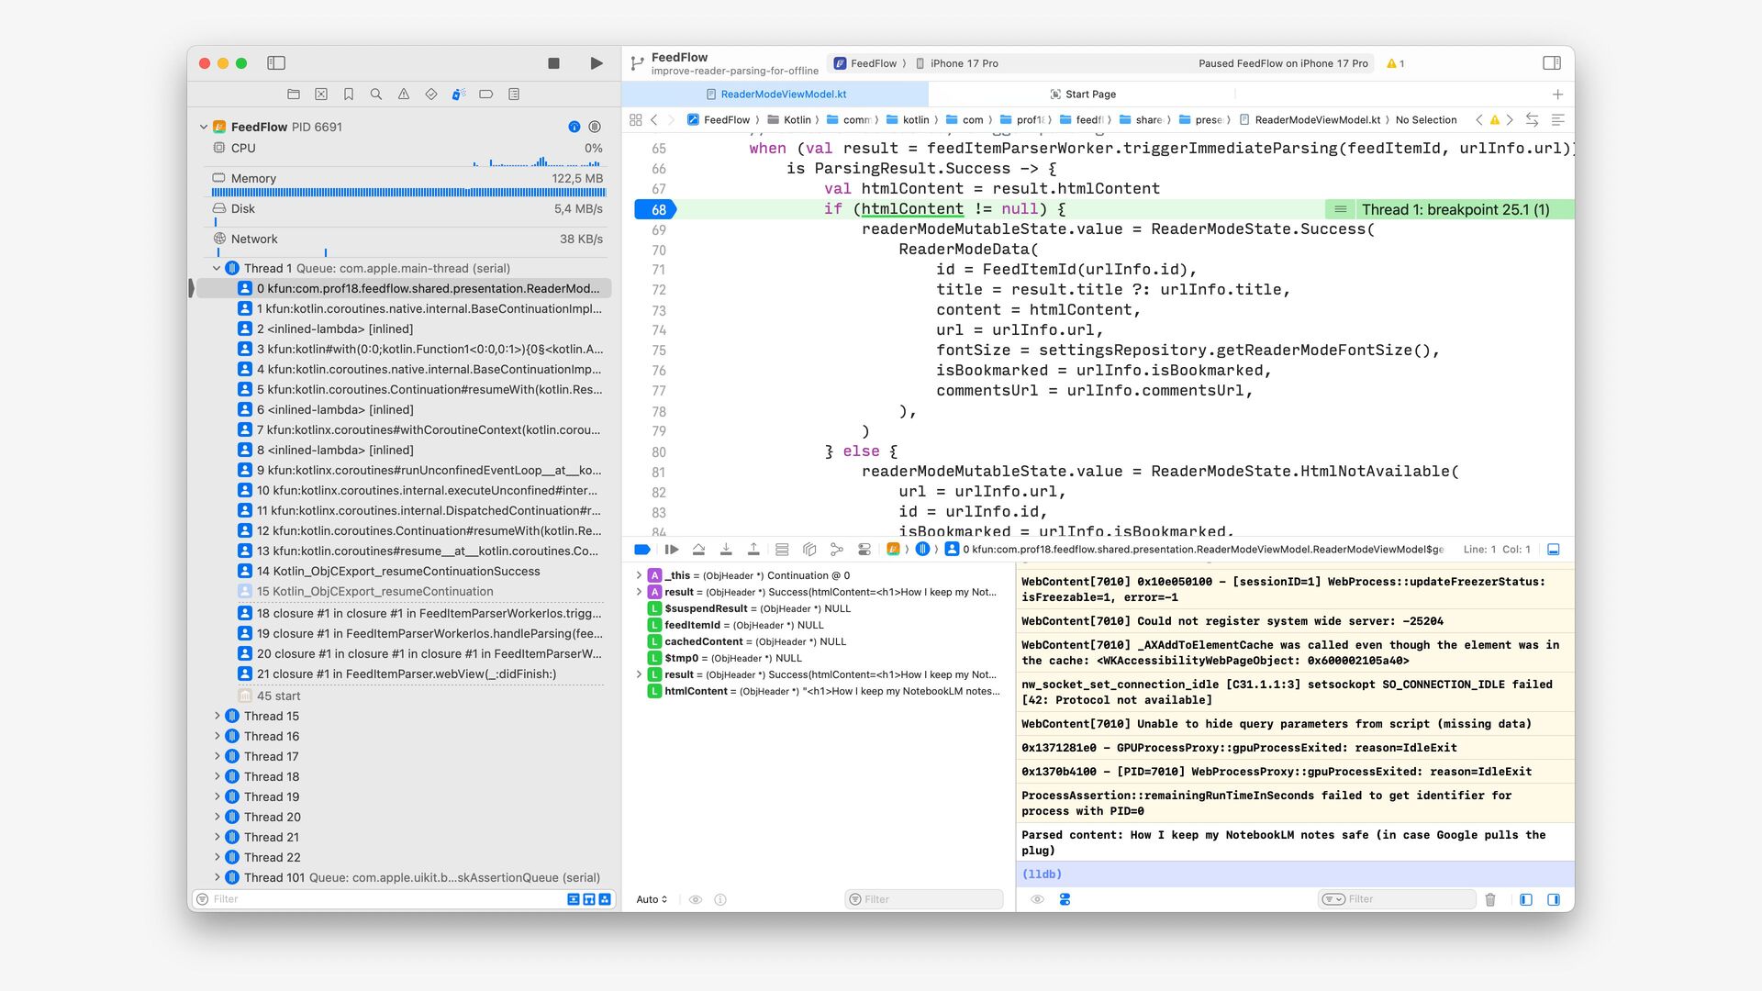Viewport: 1762px width, 991px height.
Task: Click the Step Over debug icon
Action: pos(698,550)
